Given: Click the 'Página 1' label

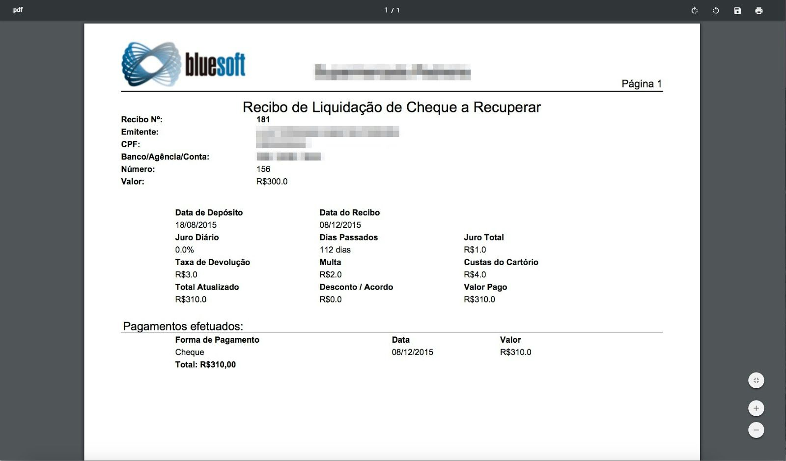Looking at the screenshot, I should (x=642, y=83).
